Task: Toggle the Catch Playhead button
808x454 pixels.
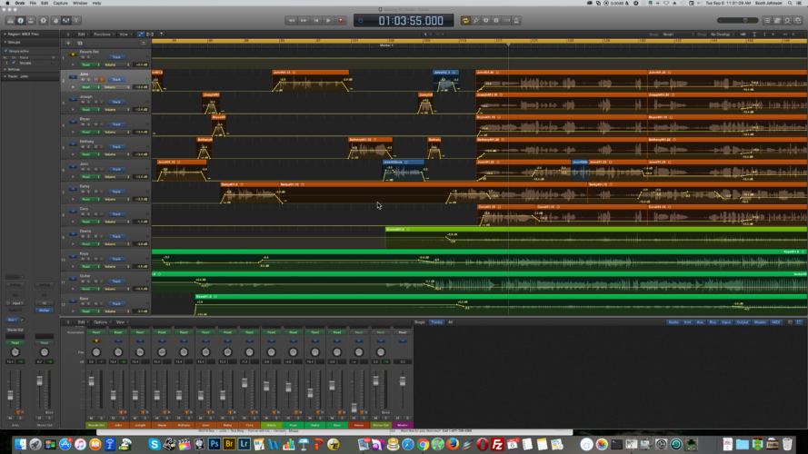Action: point(161,35)
